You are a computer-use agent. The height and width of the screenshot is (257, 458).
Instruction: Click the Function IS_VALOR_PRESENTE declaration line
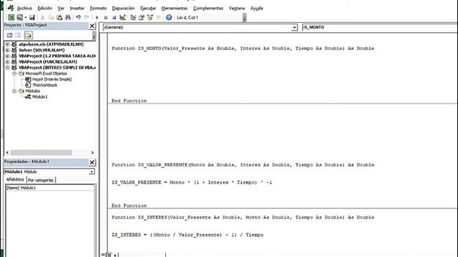[243, 165]
